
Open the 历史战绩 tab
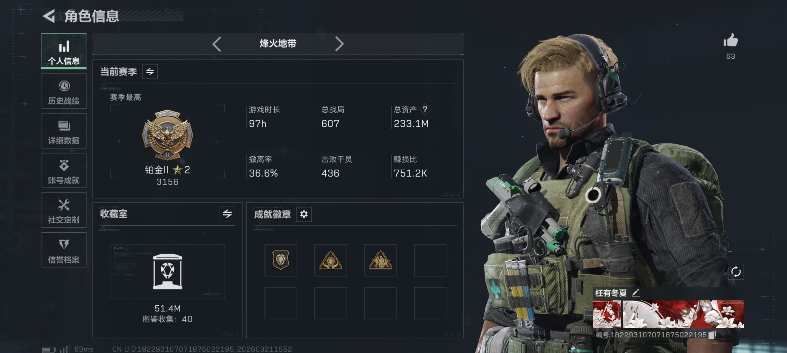coord(64,91)
